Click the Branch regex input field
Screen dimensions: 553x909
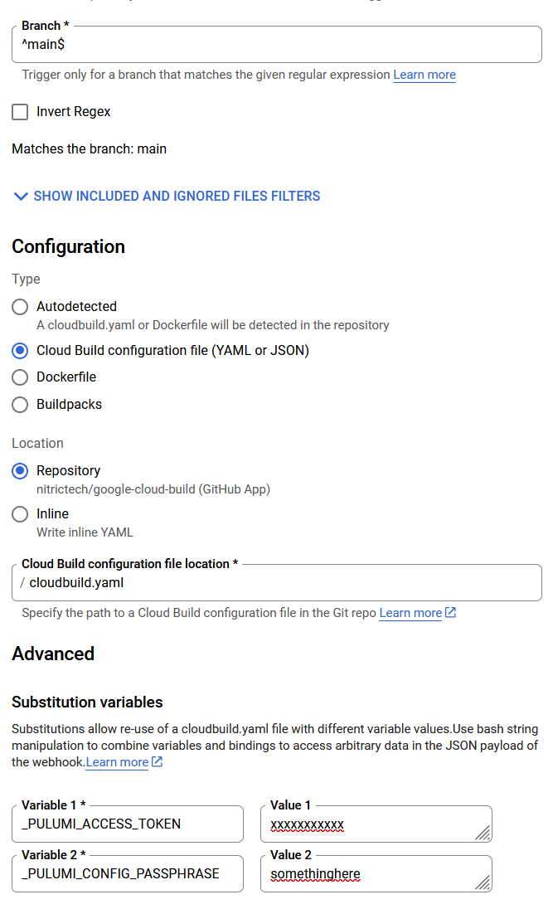pos(276,45)
